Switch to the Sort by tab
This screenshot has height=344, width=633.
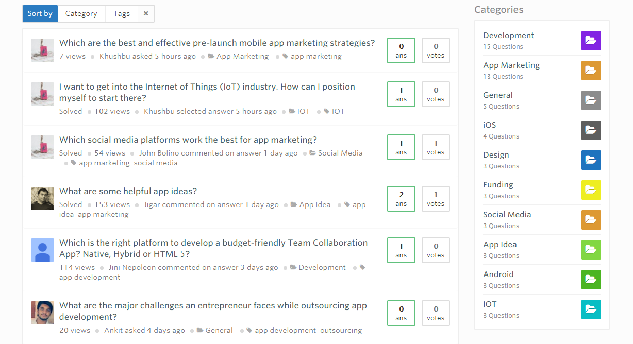point(40,13)
